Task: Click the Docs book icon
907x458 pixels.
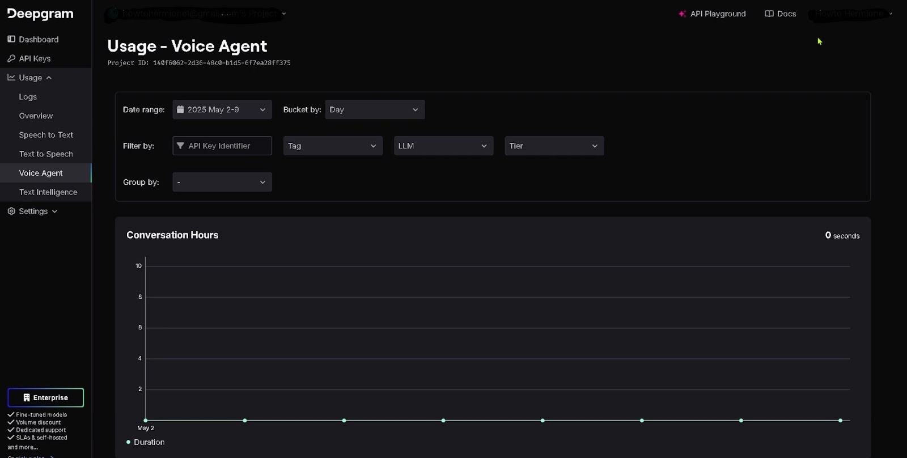Action: [x=769, y=14]
